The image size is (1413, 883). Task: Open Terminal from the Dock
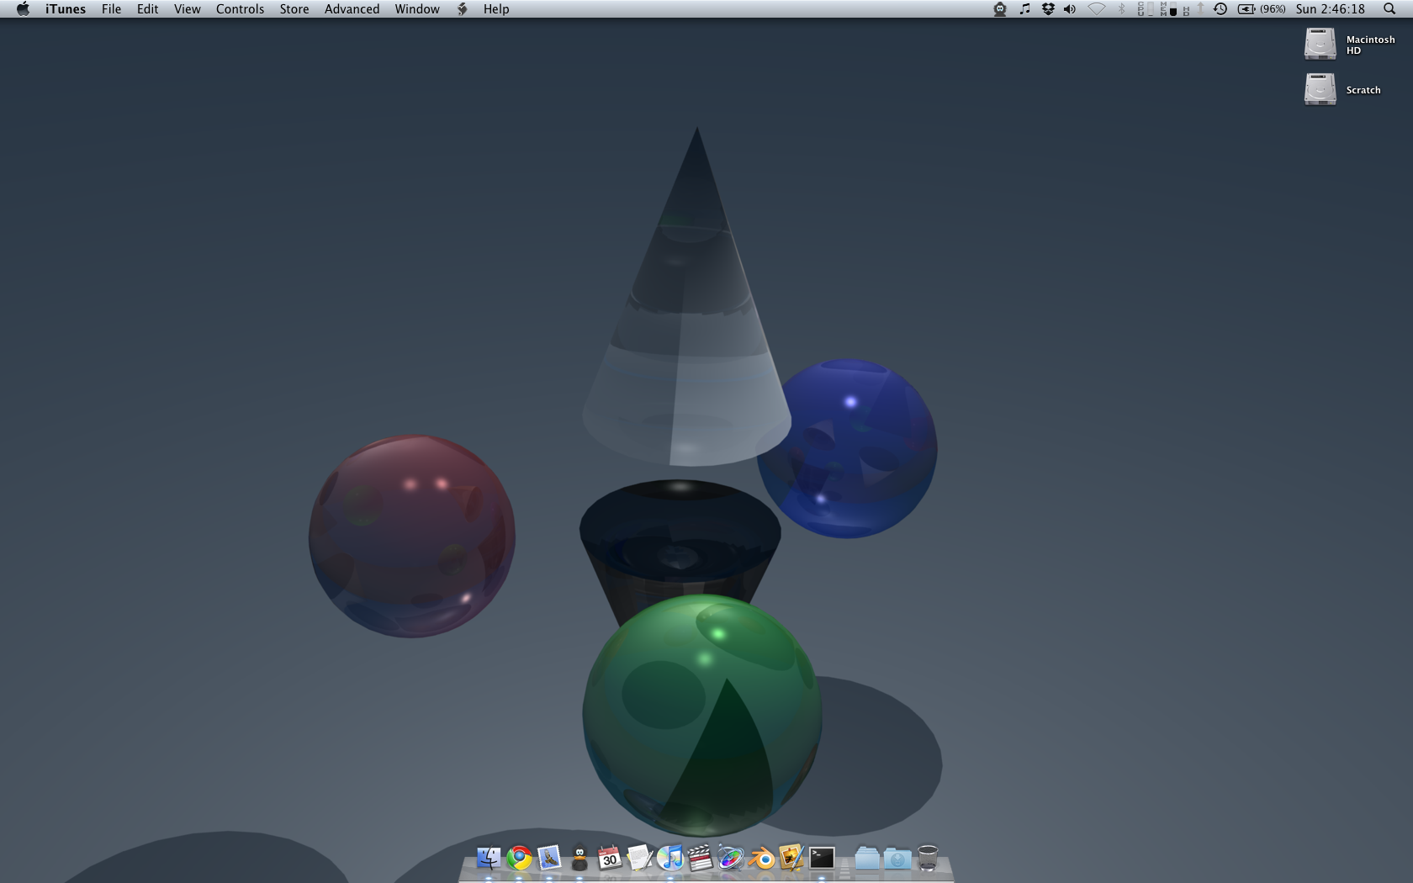pyautogui.click(x=822, y=858)
